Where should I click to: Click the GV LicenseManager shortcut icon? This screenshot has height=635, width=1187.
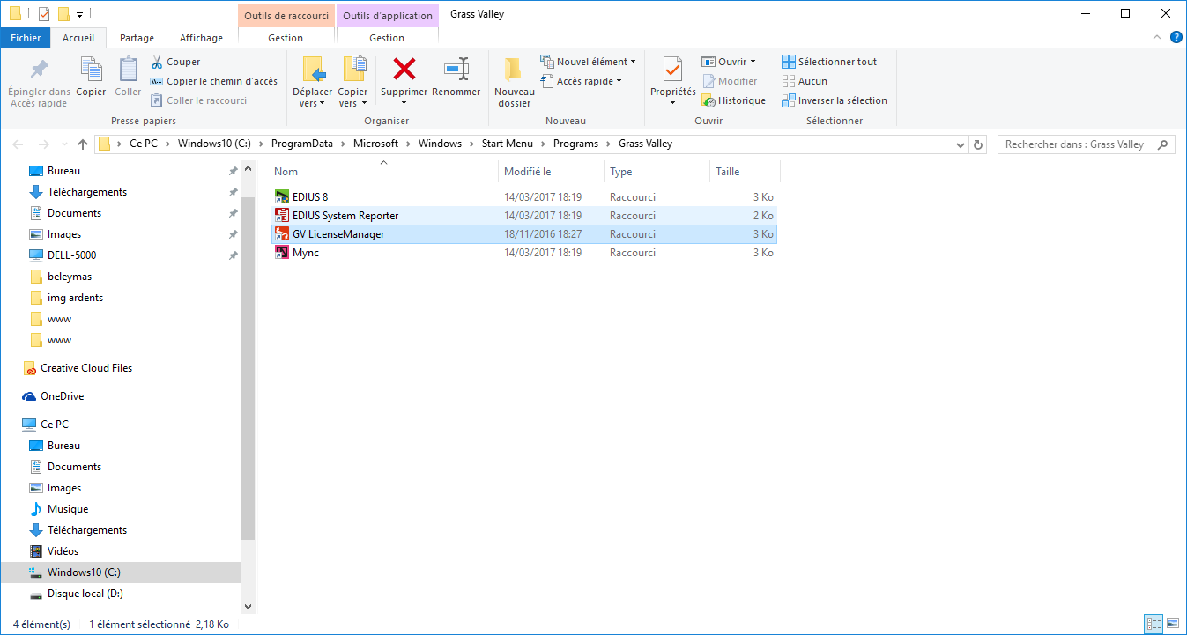pyautogui.click(x=282, y=234)
